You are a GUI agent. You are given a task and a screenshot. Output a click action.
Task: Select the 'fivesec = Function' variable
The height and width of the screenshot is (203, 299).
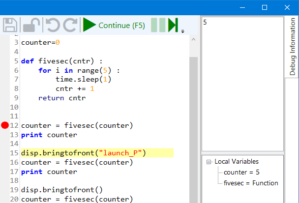coord(250,183)
